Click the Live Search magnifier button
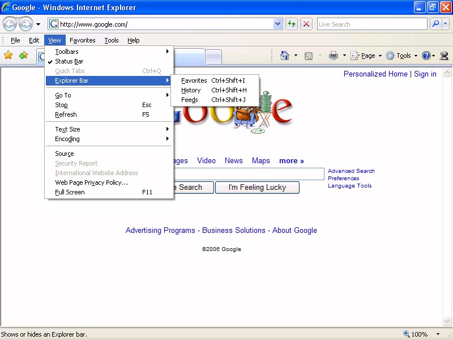Screen dimensions: 453x340 [435, 24]
